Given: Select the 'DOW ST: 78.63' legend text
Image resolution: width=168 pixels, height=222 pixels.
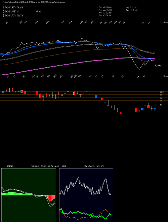Looking at the screenshot, I should pos(14,7).
